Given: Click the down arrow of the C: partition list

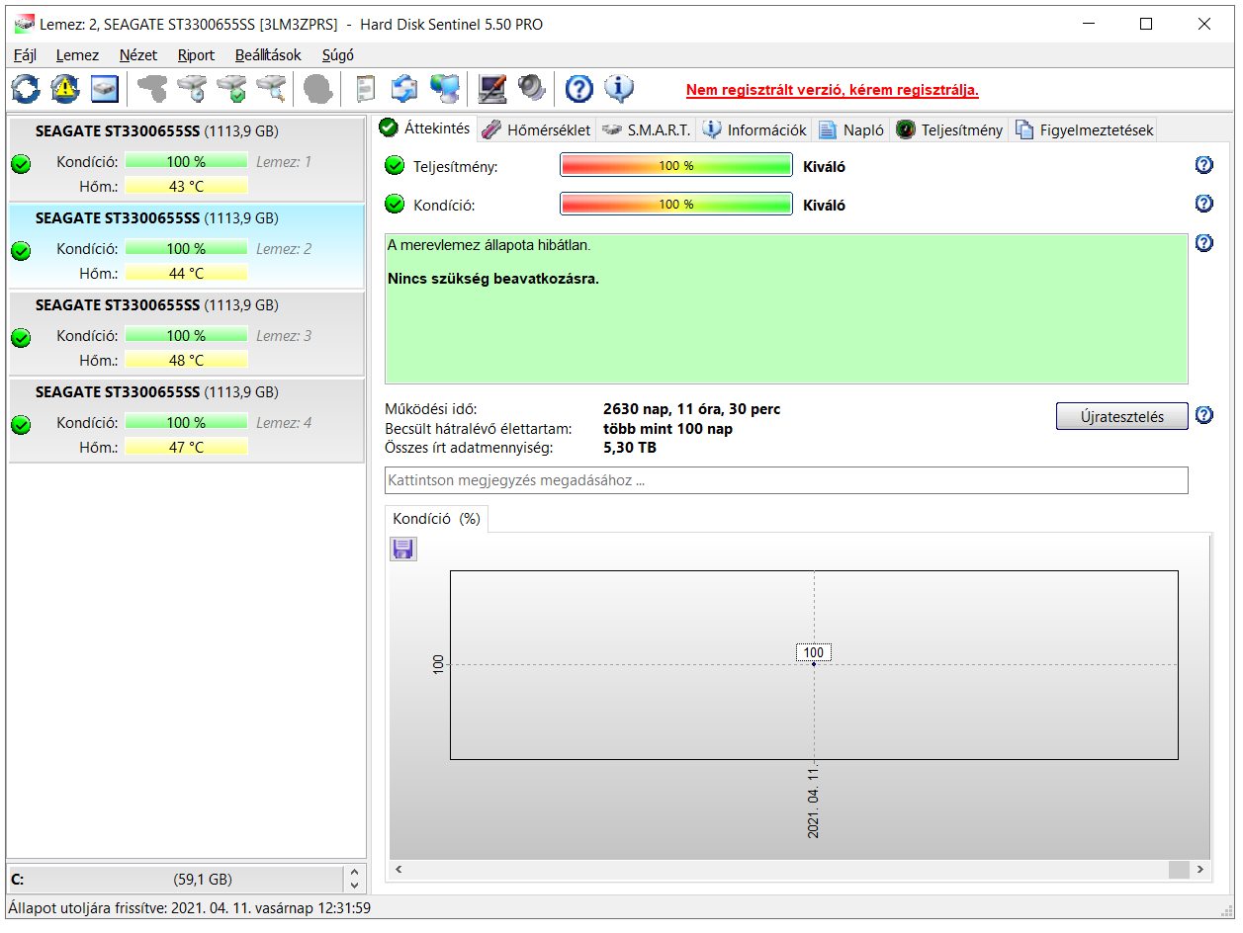Looking at the screenshot, I should point(355,885).
